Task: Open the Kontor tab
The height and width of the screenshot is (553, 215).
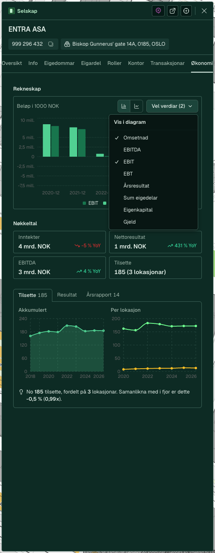Action: coord(136,63)
